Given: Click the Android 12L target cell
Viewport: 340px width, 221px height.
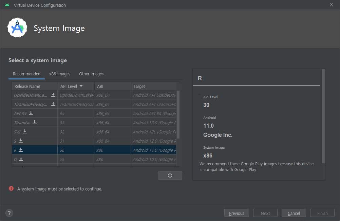Looking at the screenshot, I should 154,132.
